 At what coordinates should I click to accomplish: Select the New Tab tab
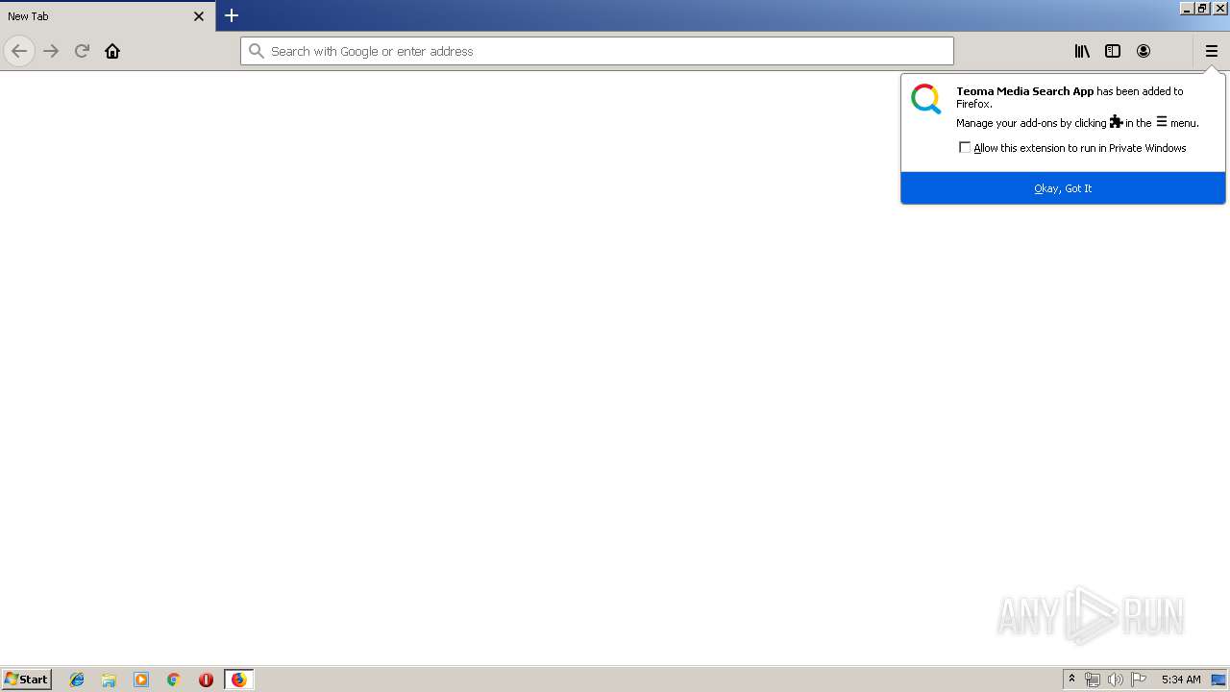coord(108,16)
